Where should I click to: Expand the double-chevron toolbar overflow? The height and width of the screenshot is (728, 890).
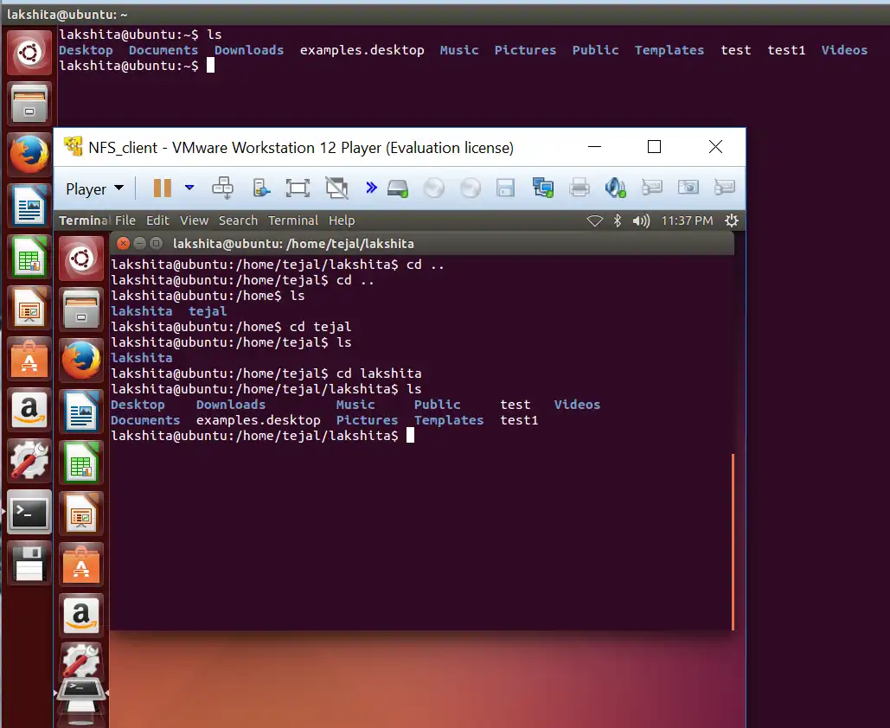(x=371, y=188)
